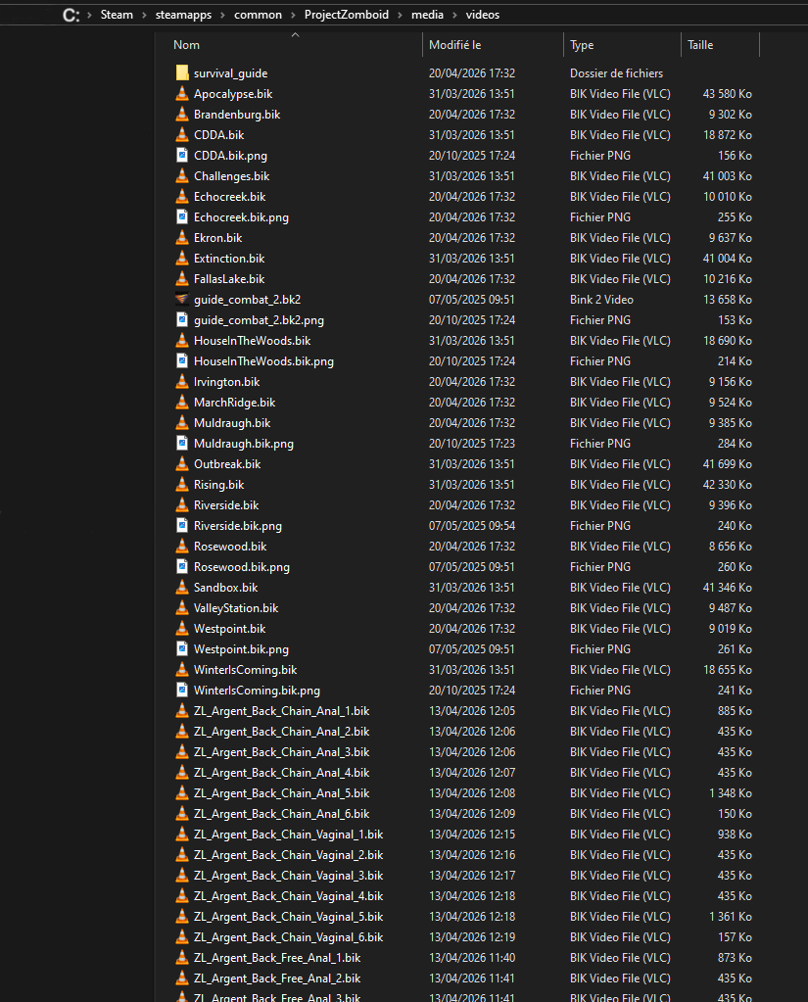Select the Riverside.bik file name
Viewport: 808px width, 1002px height.
pos(226,504)
